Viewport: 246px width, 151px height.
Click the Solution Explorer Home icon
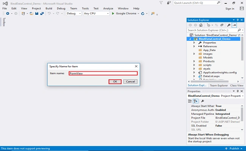coord(201,25)
